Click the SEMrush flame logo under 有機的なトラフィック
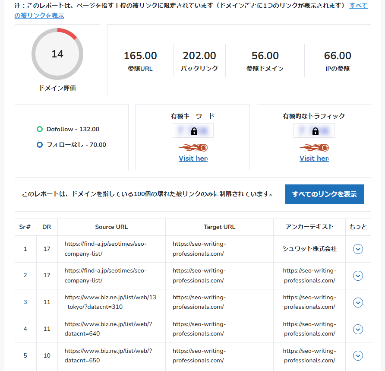 [314, 147]
